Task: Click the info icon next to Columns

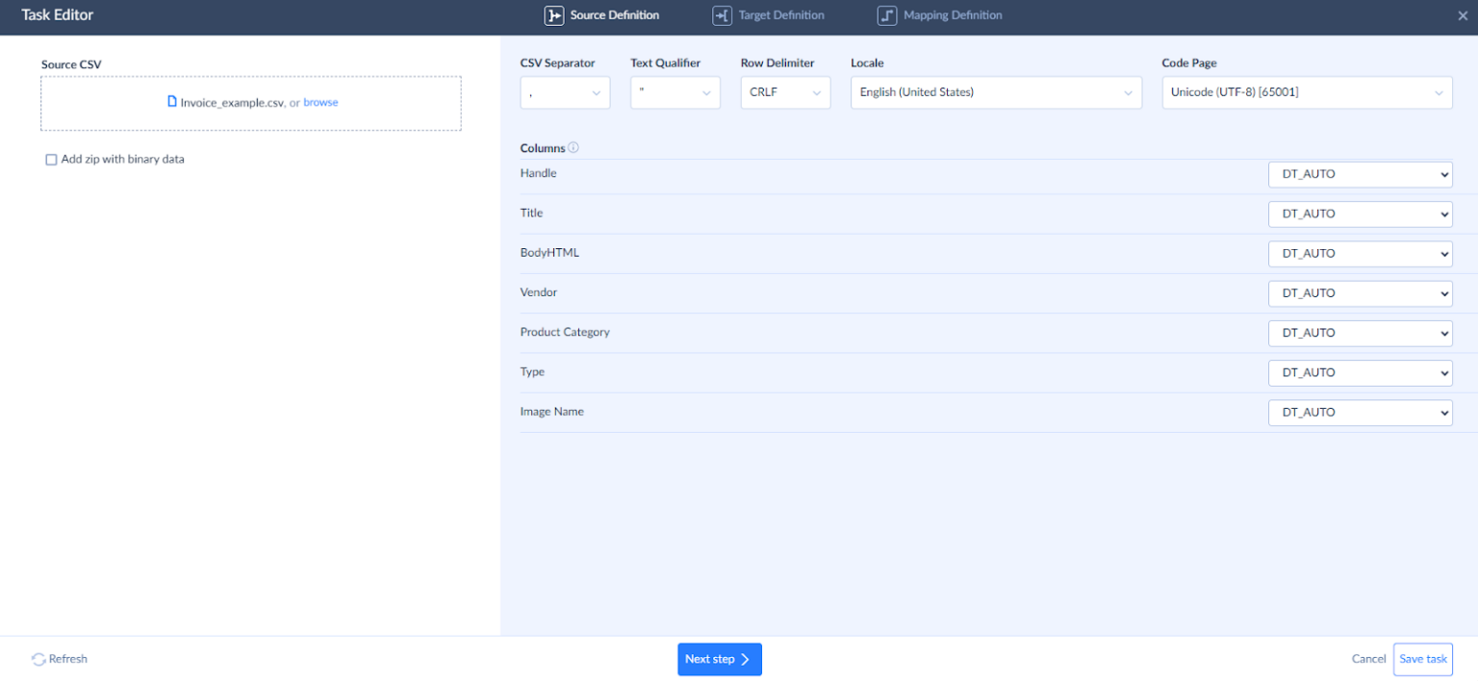Action: pos(573,147)
